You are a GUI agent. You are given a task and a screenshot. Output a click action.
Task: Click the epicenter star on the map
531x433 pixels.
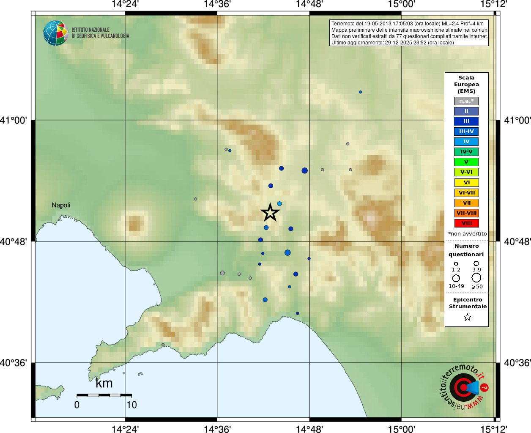[x=270, y=212]
